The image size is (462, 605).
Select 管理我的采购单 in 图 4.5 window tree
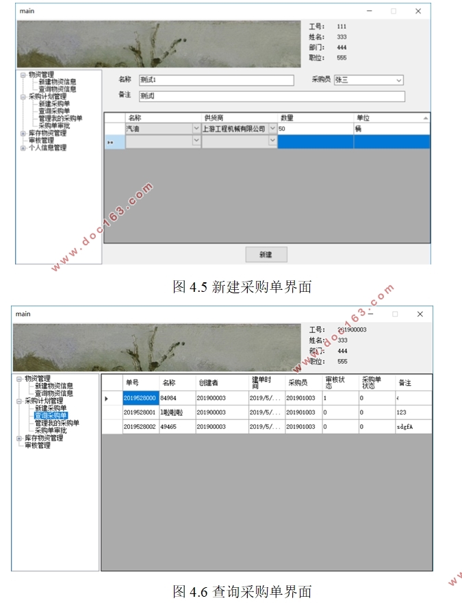point(60,119)
